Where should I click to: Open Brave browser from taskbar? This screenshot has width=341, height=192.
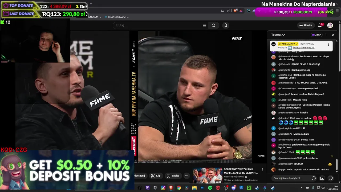[171, 188]
